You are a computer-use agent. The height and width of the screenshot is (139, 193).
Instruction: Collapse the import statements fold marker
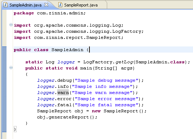(11, 25)
